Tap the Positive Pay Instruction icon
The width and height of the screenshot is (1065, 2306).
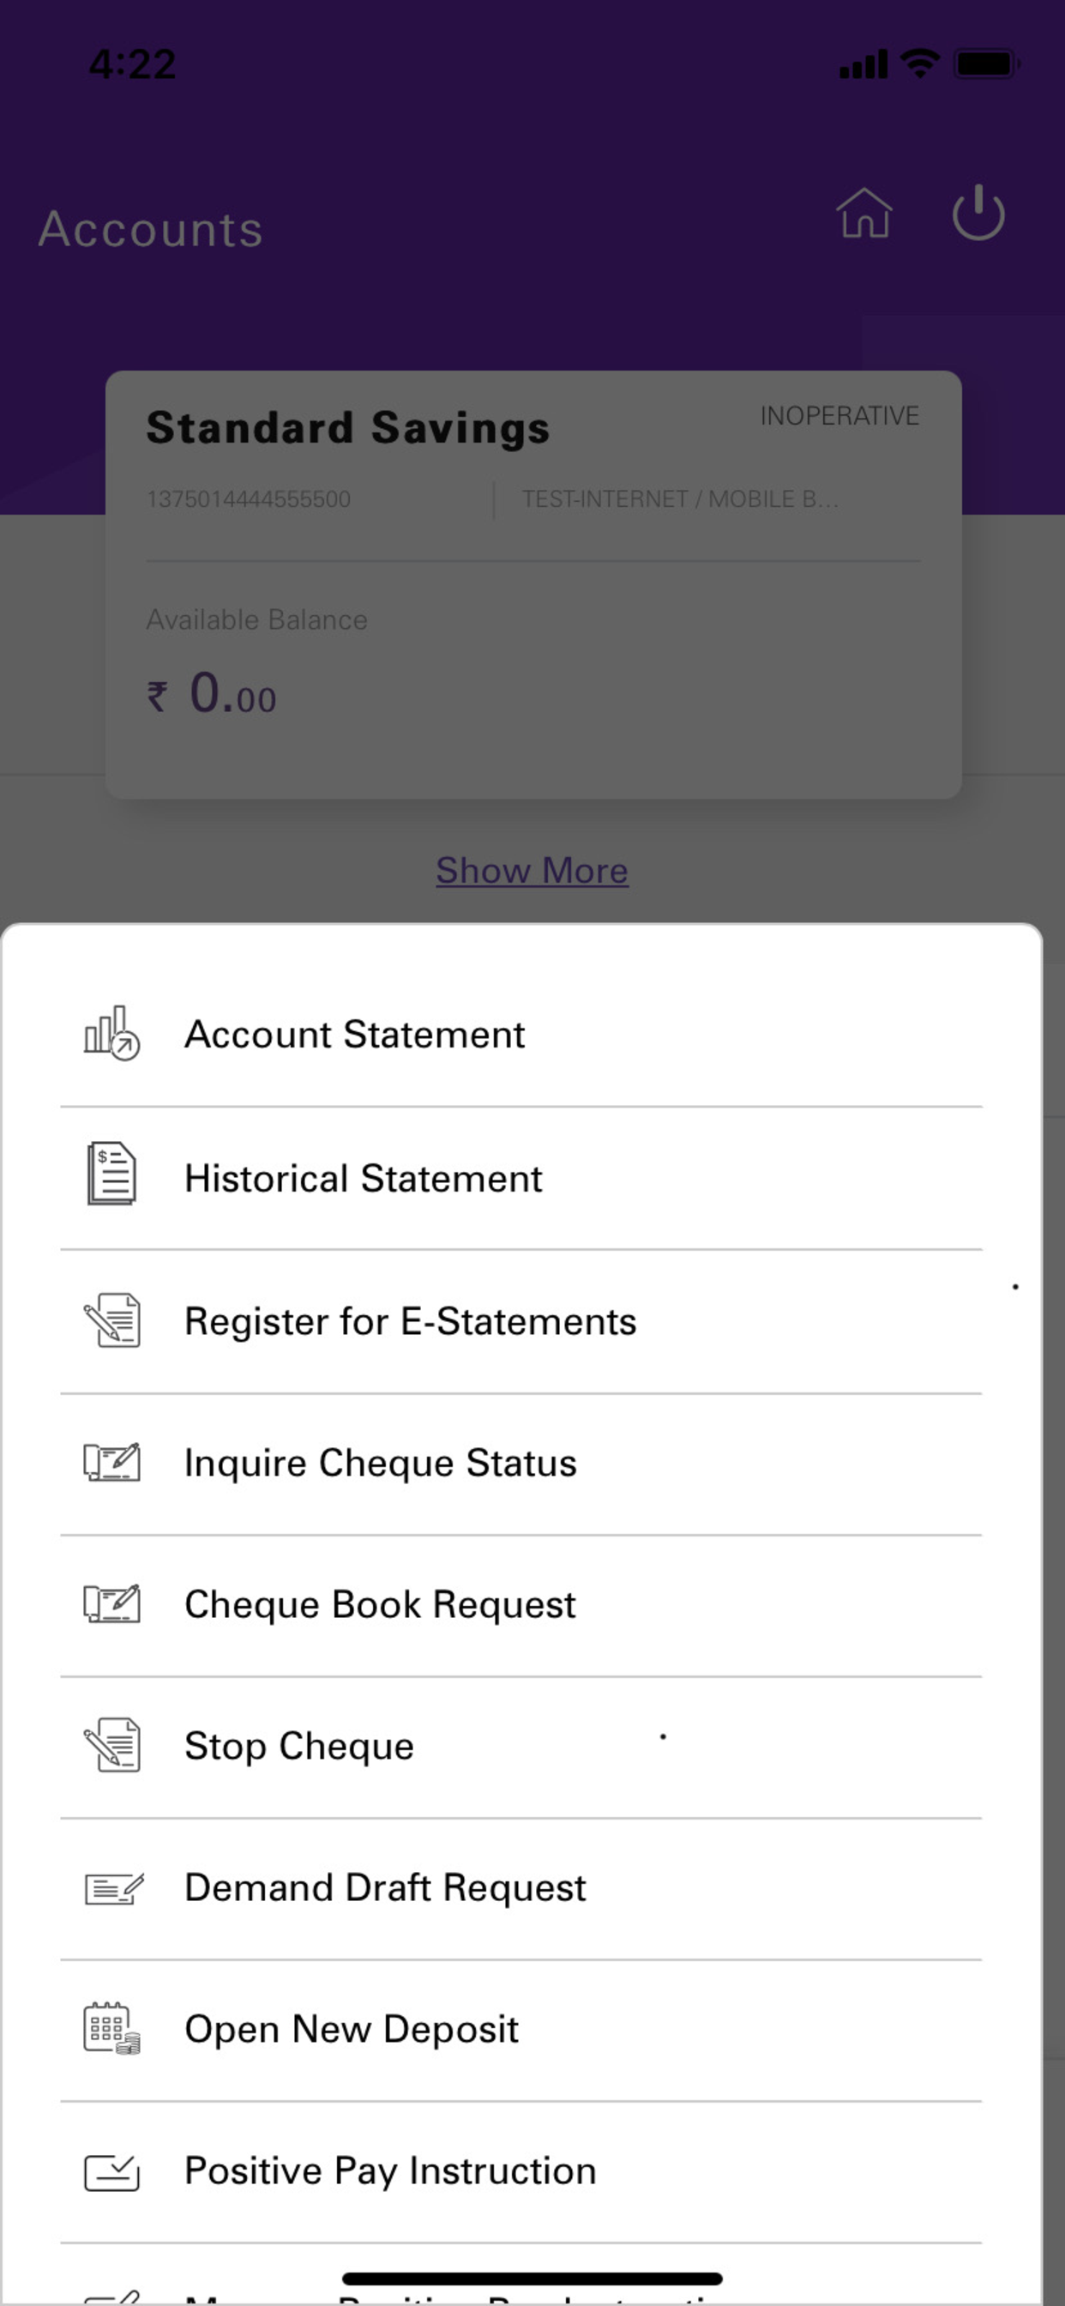(x=111, y=2171)
